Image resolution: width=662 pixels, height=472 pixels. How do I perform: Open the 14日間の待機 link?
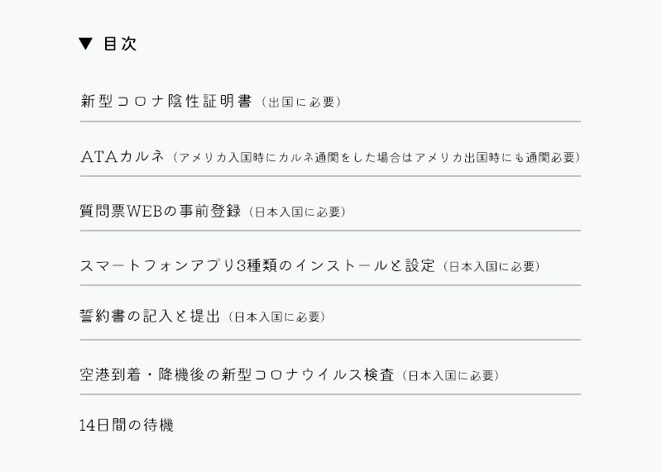click(x=127, y=425)
